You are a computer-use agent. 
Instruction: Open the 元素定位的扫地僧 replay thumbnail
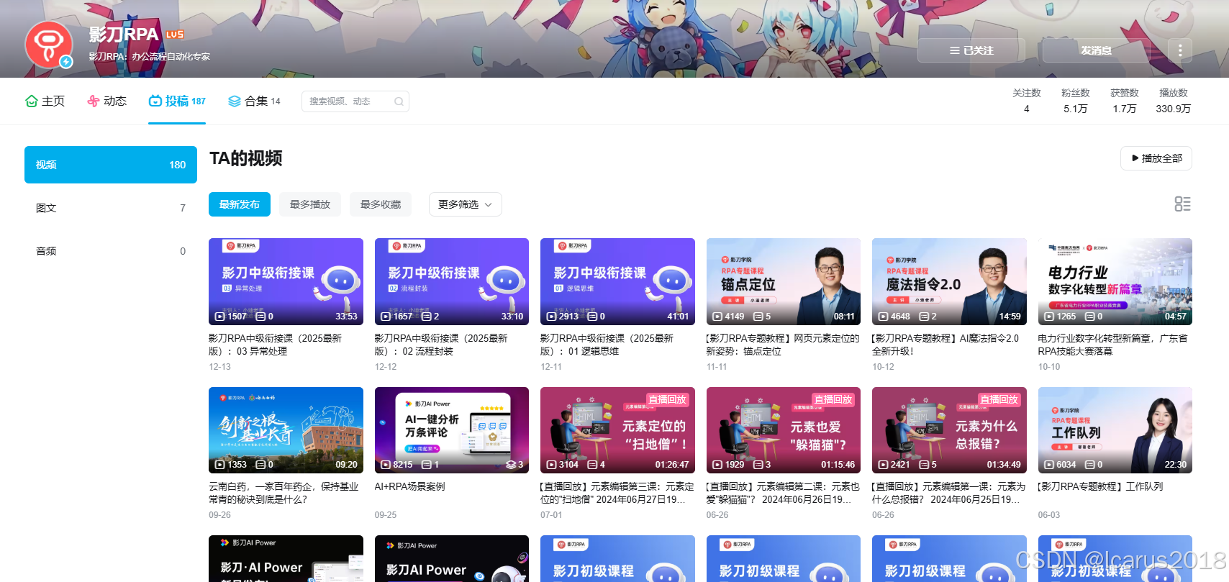pyautogui.click(x=617, y=430)
